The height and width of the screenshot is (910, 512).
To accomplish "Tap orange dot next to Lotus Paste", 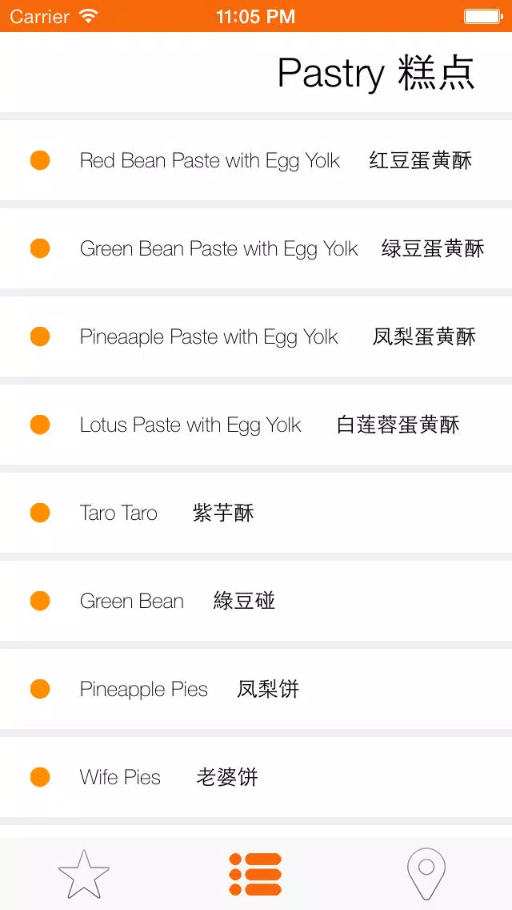I will (40, 425).
